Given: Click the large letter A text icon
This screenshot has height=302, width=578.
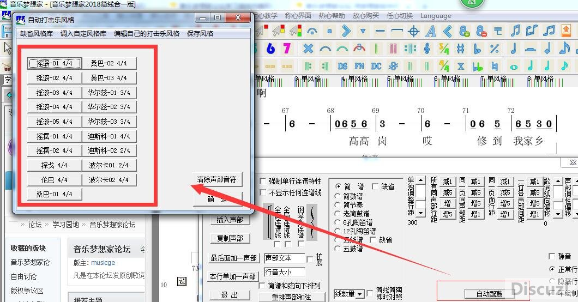Looking at the screenshot, I should click(x=430, y=31).
